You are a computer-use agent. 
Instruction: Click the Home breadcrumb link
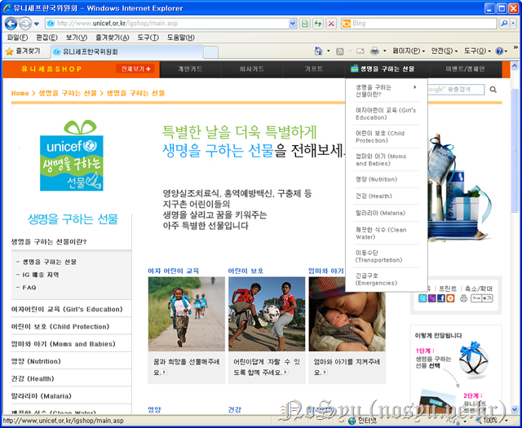point(20,93)
